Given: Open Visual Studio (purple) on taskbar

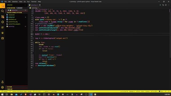Looking at the screenshot, I should click(x=30, y=94).
